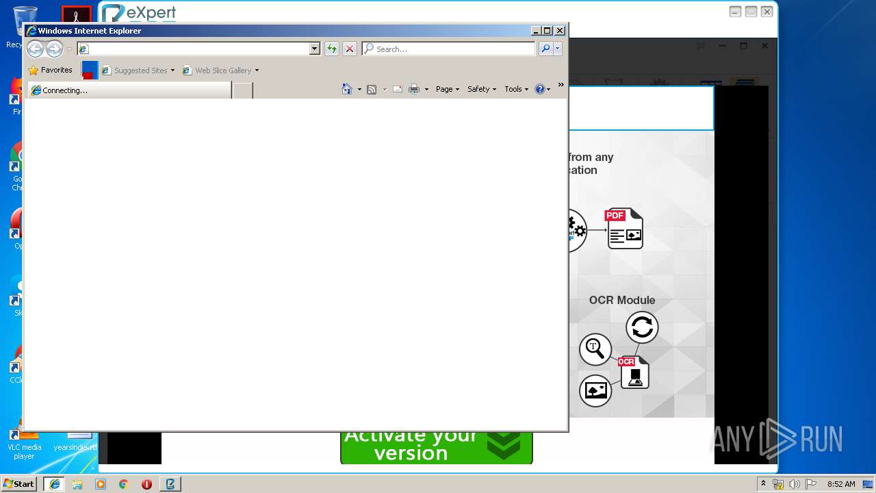The width and height of the screenshot is (876, 493).
Task: Click the Read Mail icon
Action: click(x=398, y=89)
